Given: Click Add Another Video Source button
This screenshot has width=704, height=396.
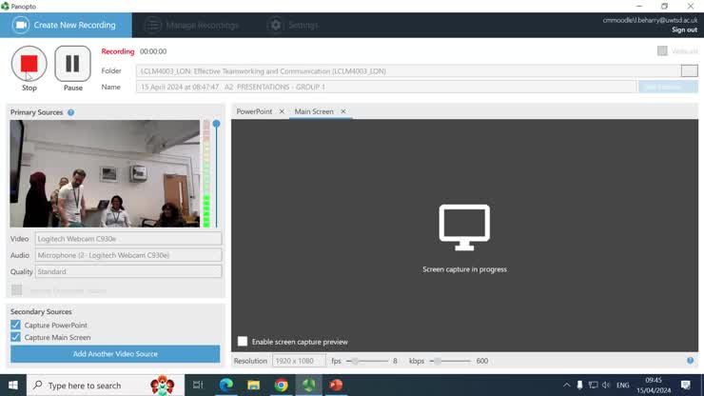Looking at the screenshot, I should 115,354.
